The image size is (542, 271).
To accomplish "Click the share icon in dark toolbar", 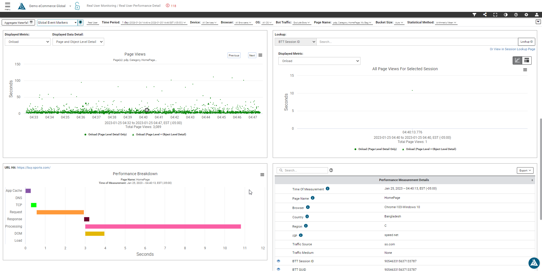I will tap(485, 15).
